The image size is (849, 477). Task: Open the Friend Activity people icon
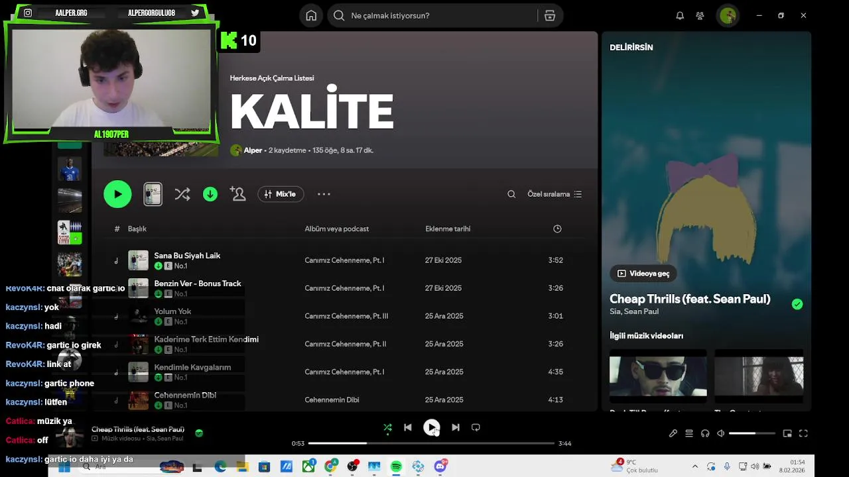coord(700,15)
